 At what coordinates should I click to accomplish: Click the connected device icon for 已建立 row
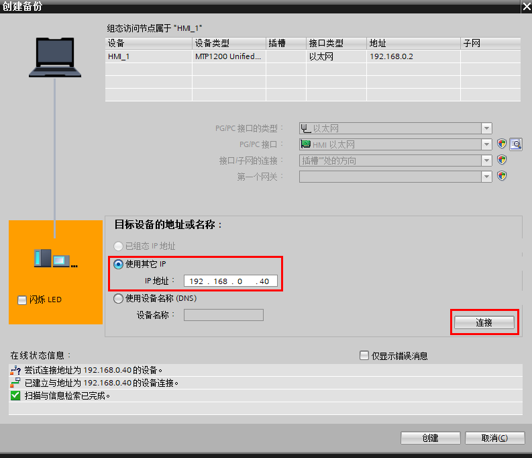15,383
